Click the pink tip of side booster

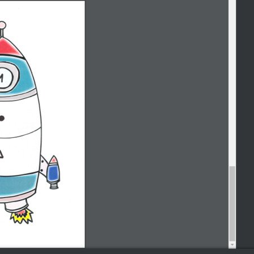tap(54, 160)
